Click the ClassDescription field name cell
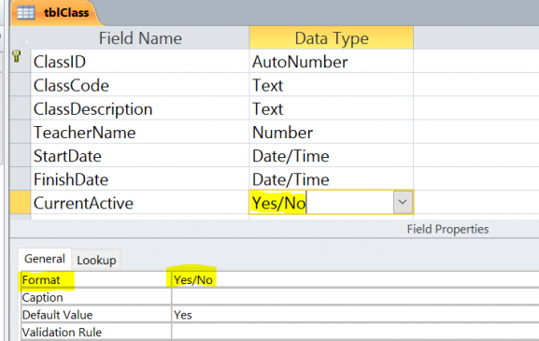This screenshot has width=539, height=341. tap(139, 109)
